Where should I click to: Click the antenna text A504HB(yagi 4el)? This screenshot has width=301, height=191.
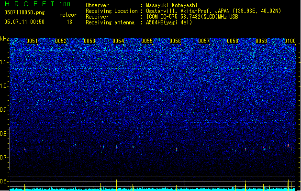click(x=169, y=22)
